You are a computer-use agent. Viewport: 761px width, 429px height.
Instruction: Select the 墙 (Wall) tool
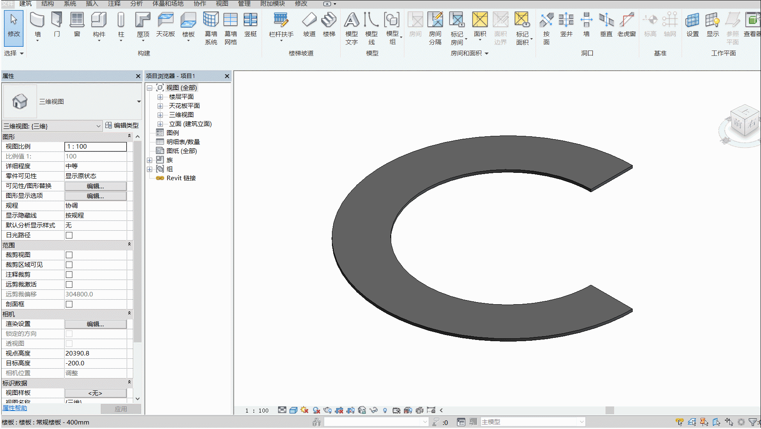click(37, 25)
